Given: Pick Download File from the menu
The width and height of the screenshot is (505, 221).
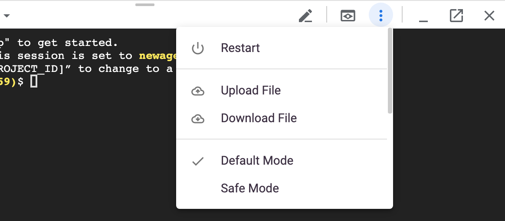Looking at the screenshot, I should (259, 118).
